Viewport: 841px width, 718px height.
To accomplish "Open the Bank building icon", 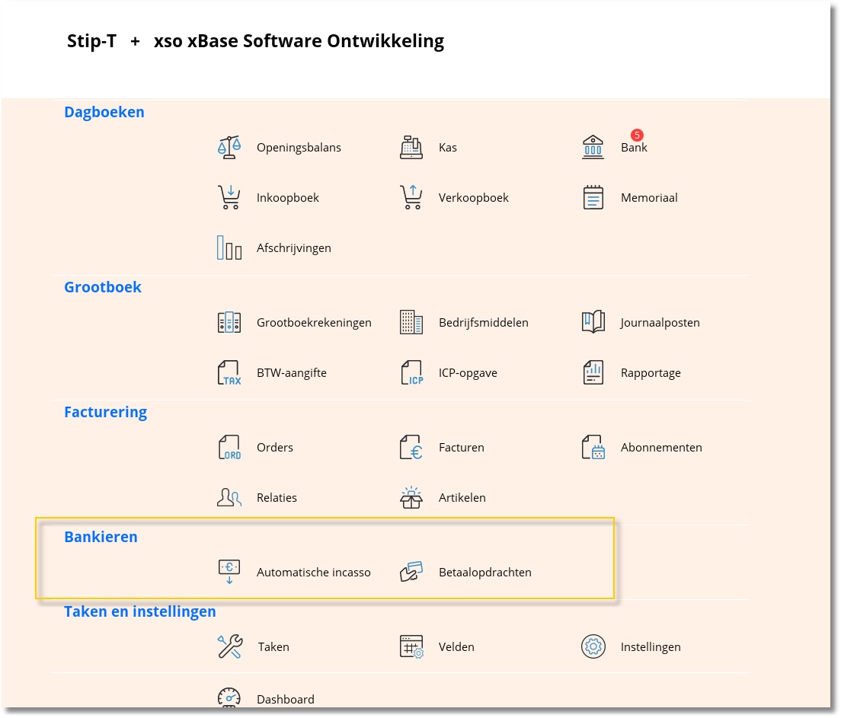I will pos(593,147).
